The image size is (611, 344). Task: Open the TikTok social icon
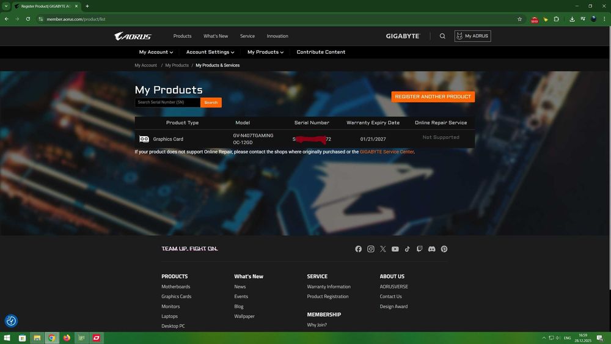pyautogui.click(x=407, y=249)
